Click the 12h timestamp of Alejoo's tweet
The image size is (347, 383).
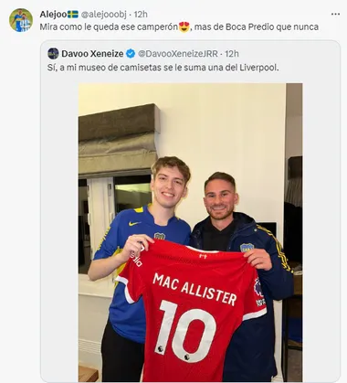[x=141, y=14]
